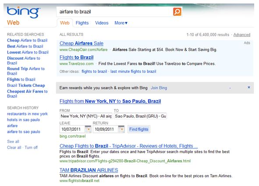This screenshot has width=259, height=186.
Task: Click the 1-10 of 6,400,000 results text
Action: [208, 35]
